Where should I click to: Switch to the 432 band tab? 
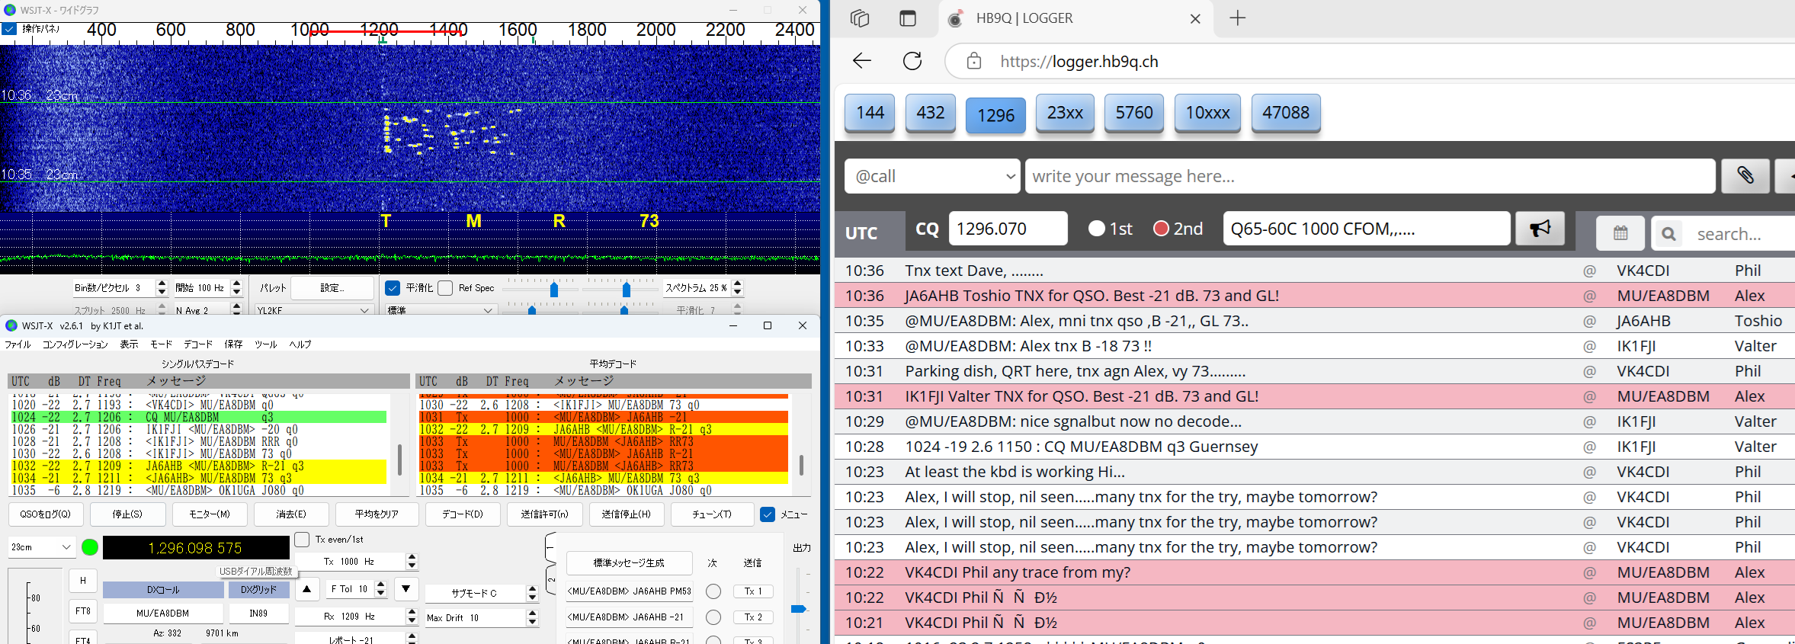pos(930,113)
